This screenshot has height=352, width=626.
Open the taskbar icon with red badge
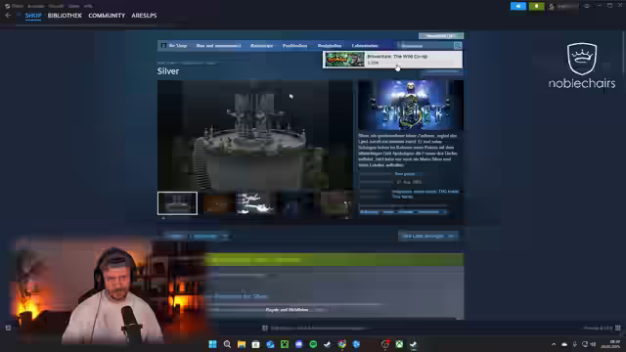pyautogui.click(x=384, y=344)
